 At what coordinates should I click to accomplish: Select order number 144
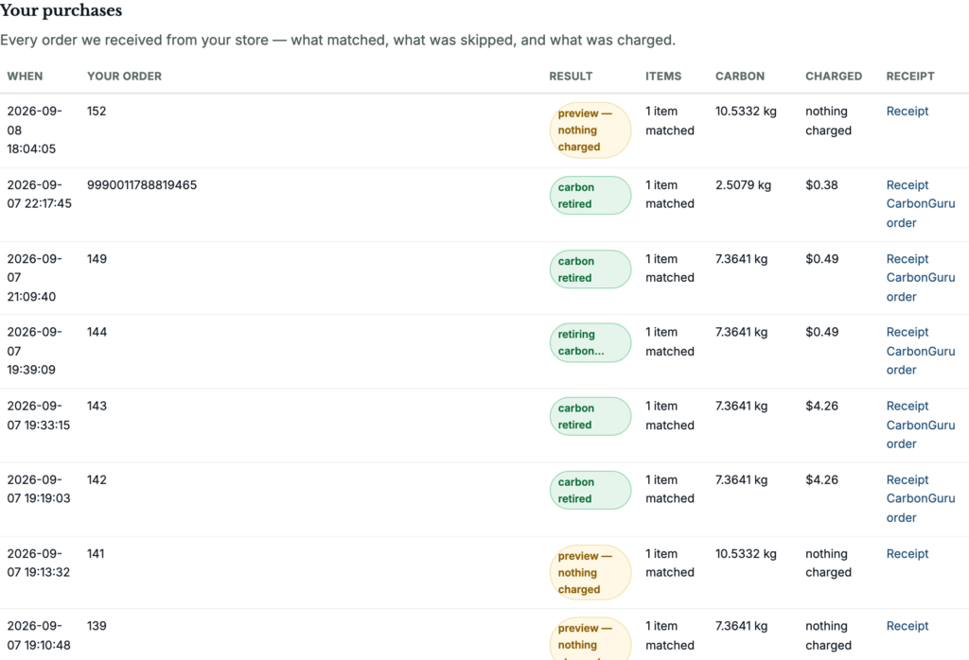(97, 332)
